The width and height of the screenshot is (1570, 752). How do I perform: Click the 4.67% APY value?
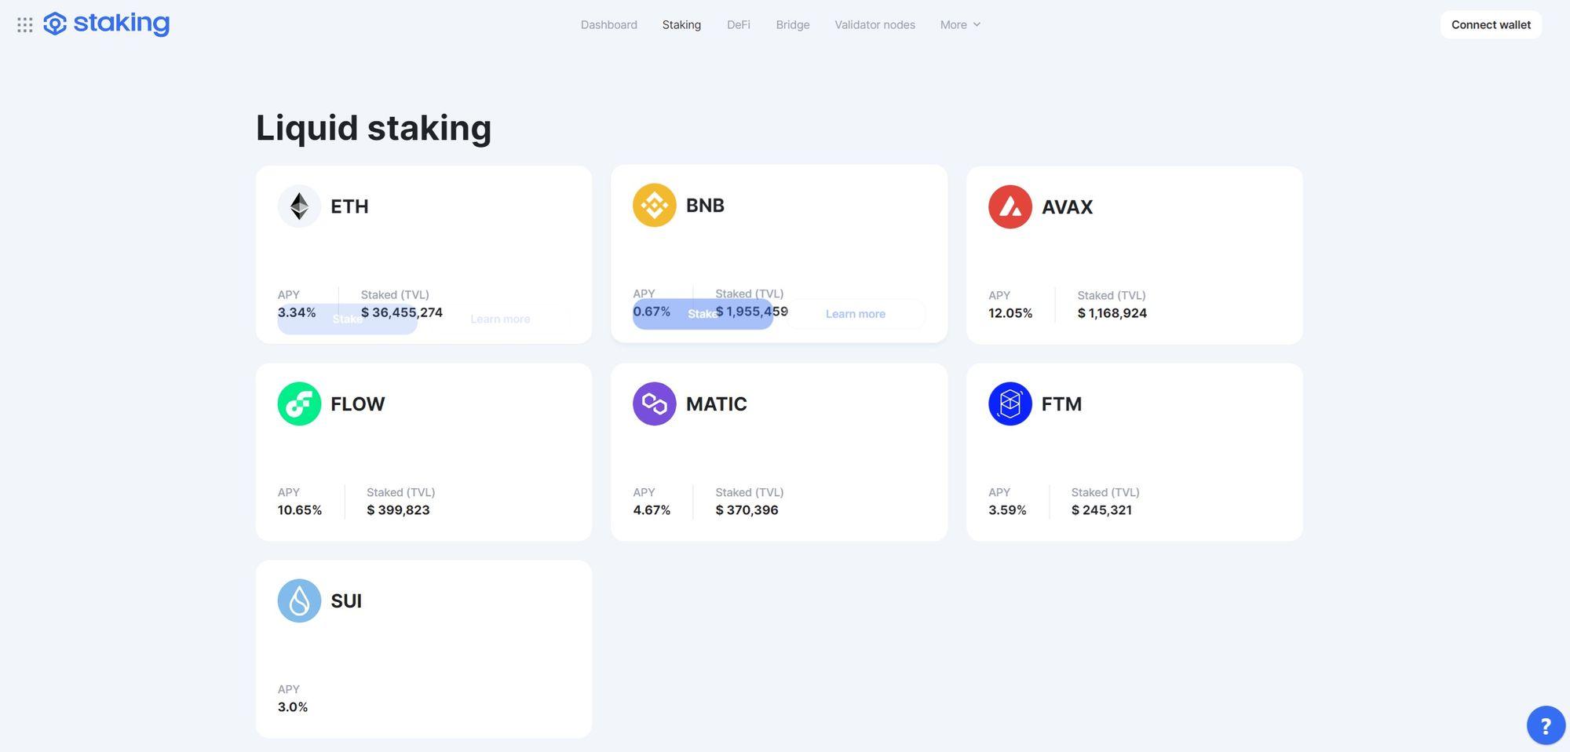click(652, 510)
